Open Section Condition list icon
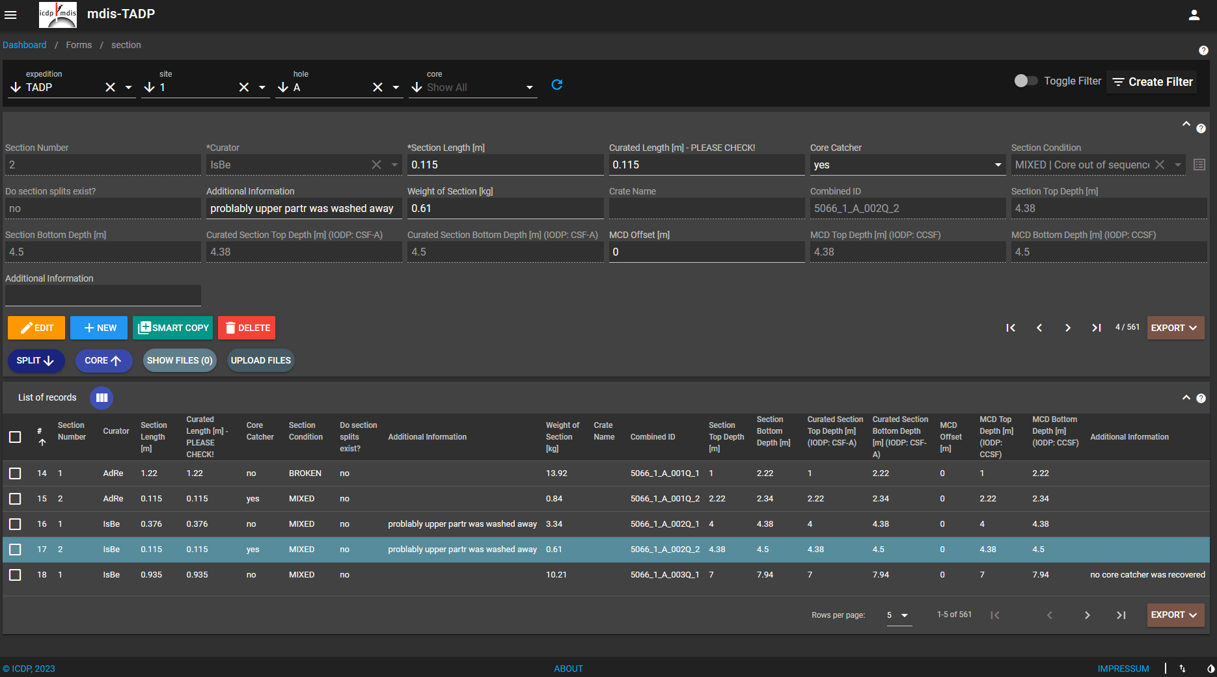Image resolution: width=1217 pixels, height=677 pixels. click(x=1199, y=165)
